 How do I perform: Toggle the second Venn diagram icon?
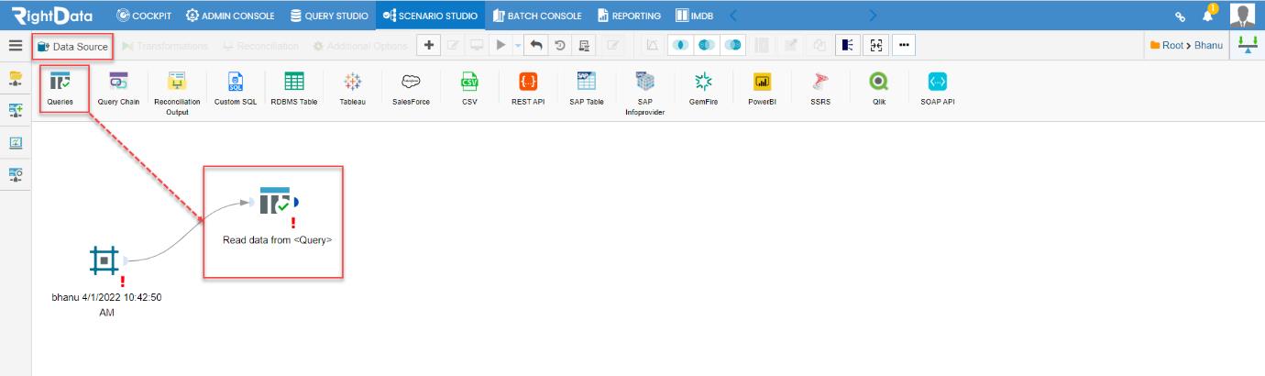point(705,45)
